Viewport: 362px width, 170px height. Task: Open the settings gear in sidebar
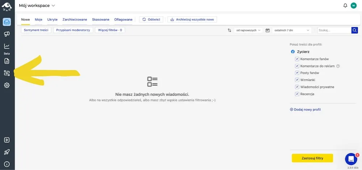tap(7, 85)
